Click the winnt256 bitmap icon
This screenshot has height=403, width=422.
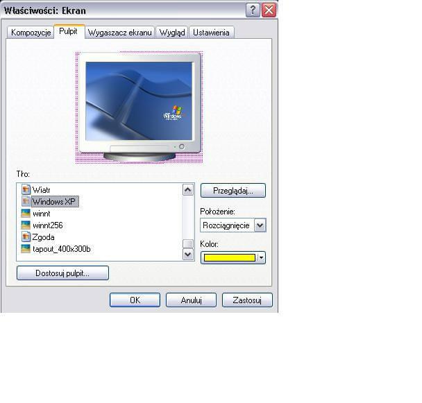[x=26, y=225]
